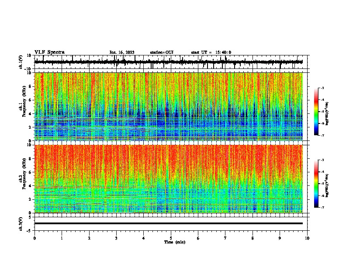Click the ch.1 "Frequency (kHz)" axis label
346x267 pixels.
(x=24, y=101)
